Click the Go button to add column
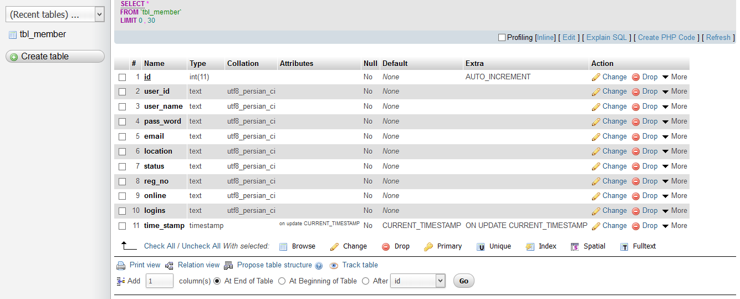The image size is (740, 299). coord(463,281)
